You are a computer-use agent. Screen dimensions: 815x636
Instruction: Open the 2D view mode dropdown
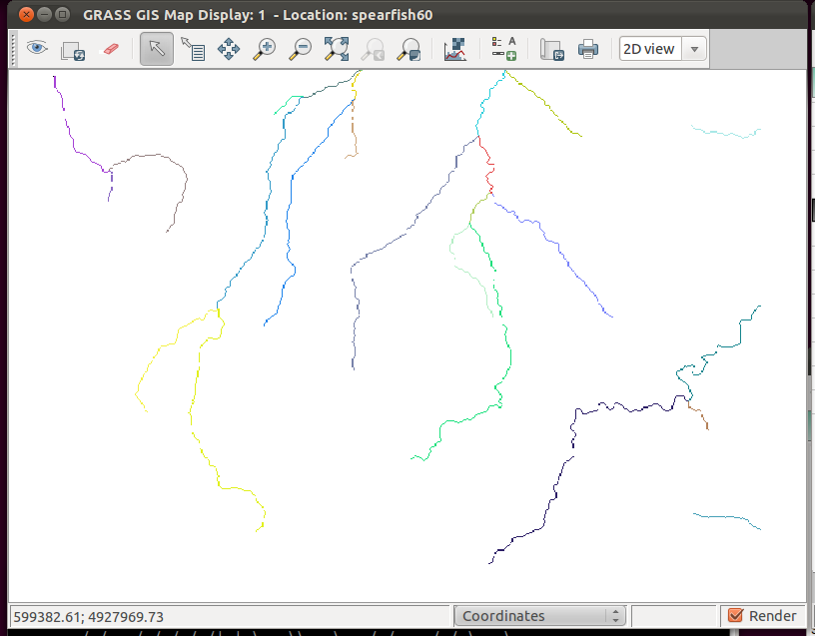pos(663,49)
